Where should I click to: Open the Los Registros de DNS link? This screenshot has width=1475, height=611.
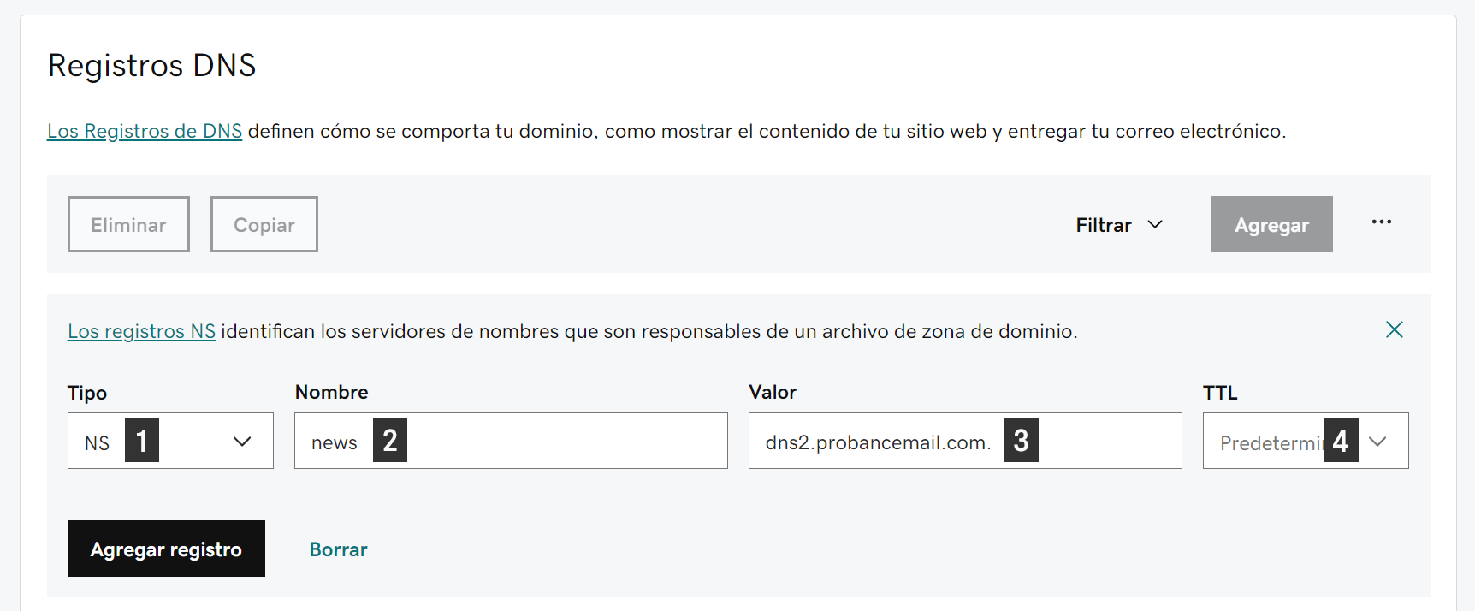pyautogui.click(x=145, y=131)
